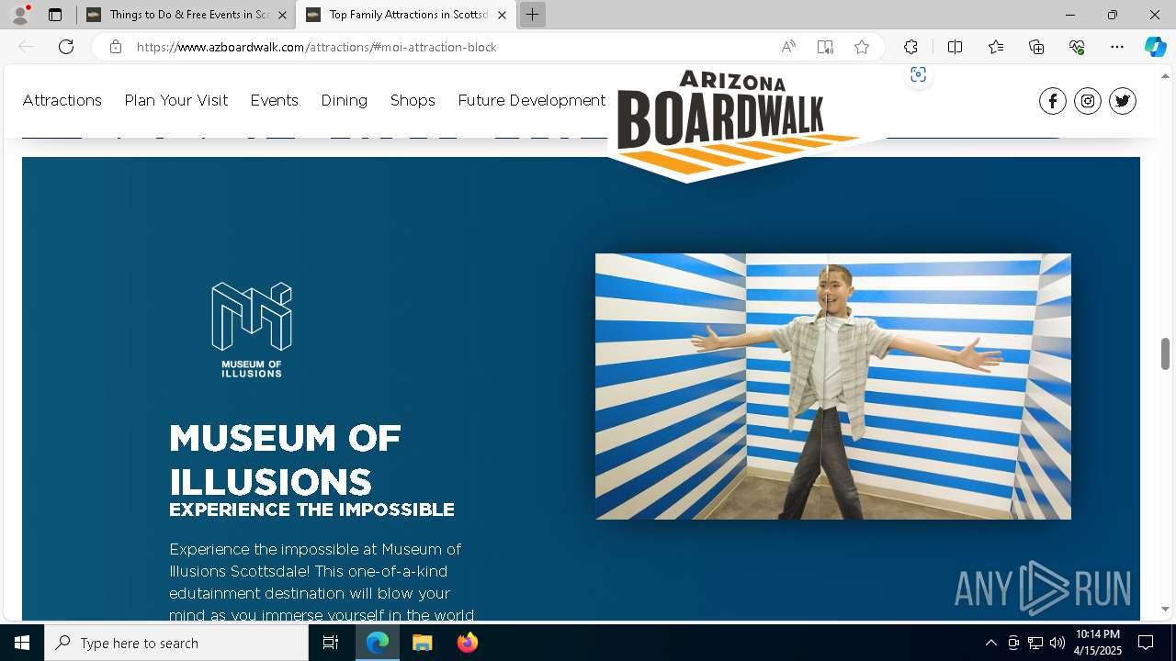This screenshot has width=1176, height=661.
Task: Click the Museum of Illusions heading
Action: (286, 459)
